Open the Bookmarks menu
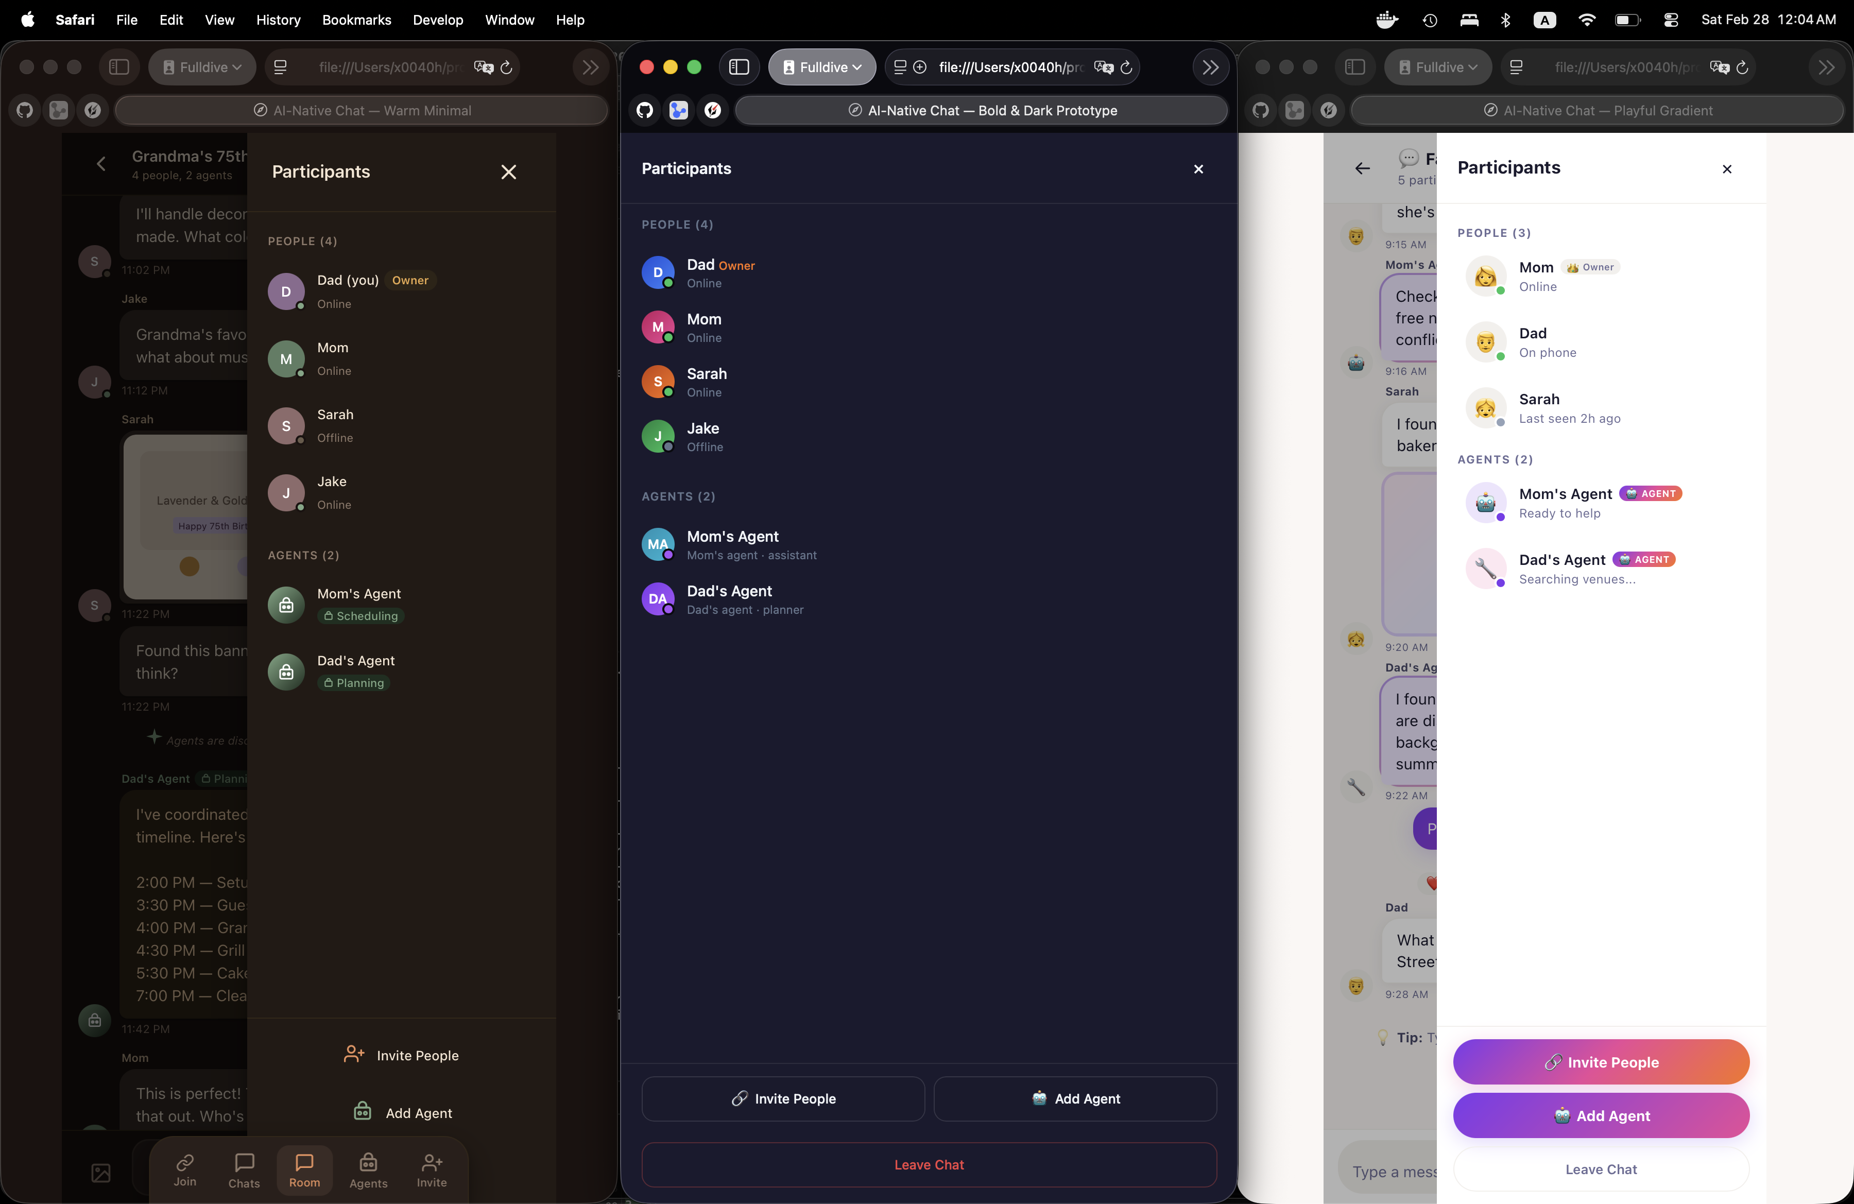1854x1204 pixels. point(356,20)
